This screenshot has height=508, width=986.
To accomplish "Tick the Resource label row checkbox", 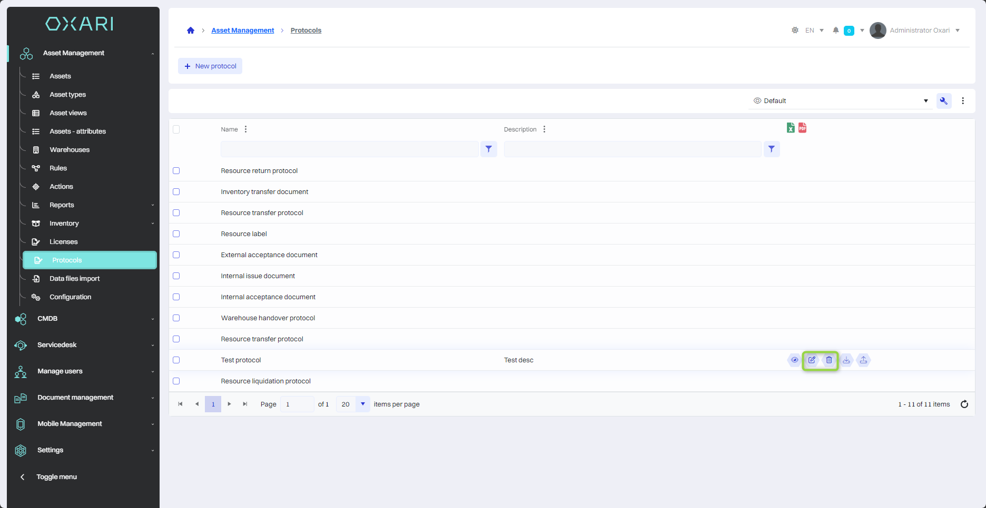I will pyautogui.click(x=176, y=234).
